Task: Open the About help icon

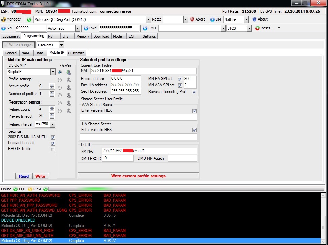Action: pos(254,19)
